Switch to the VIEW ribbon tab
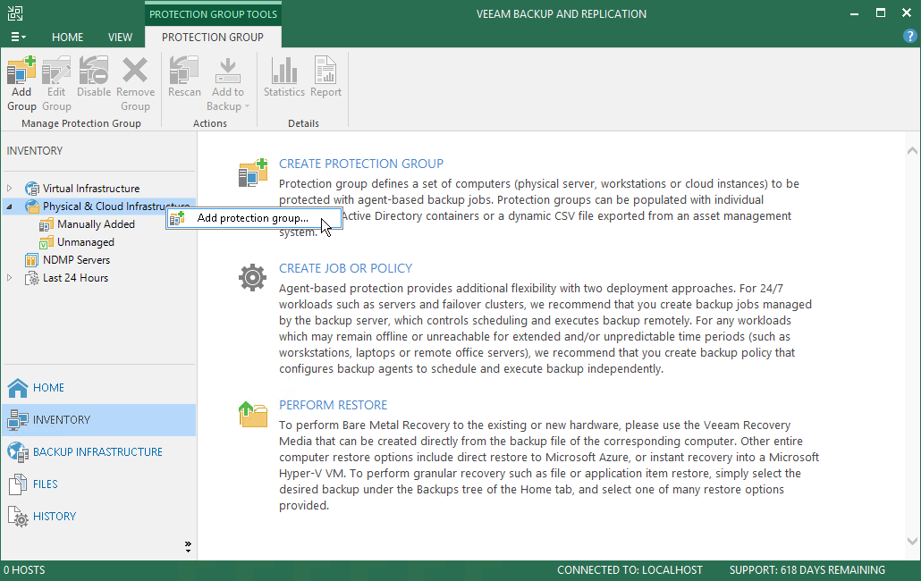The height and width of the screenshot is (581, 921). 120,37
